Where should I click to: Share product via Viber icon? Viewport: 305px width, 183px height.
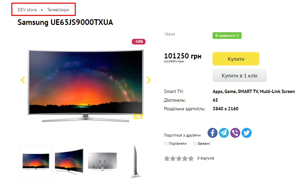click(x=235, y=133)
